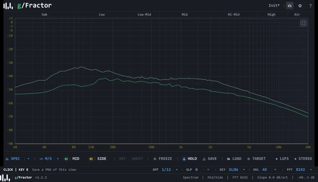This screenshot has height=182, width=318.
Task: Open the SPEC view dropdown arrow
Action: (x=28, y=159)
